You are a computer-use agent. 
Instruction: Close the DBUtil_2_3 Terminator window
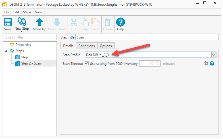215,3
